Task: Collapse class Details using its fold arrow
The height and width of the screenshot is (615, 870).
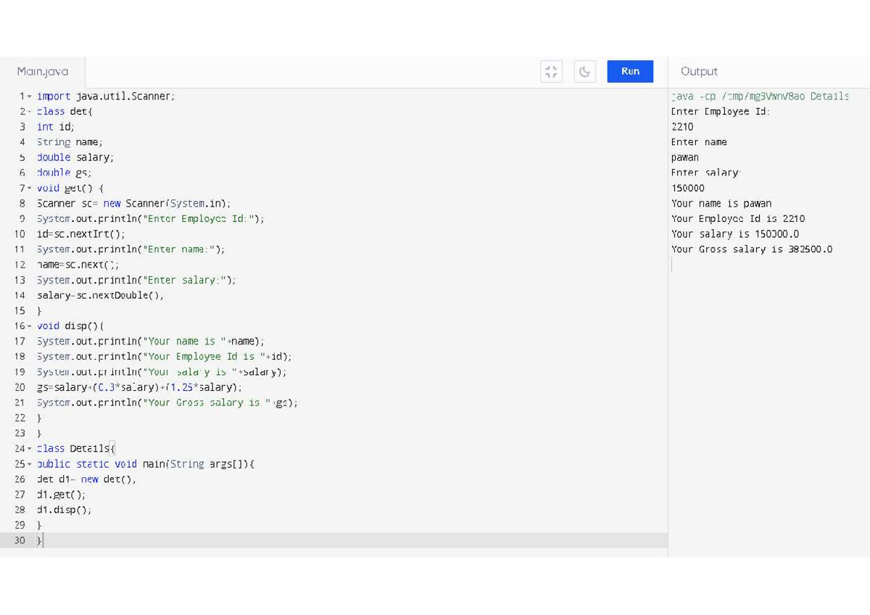Action: click(x=29, y=449)
